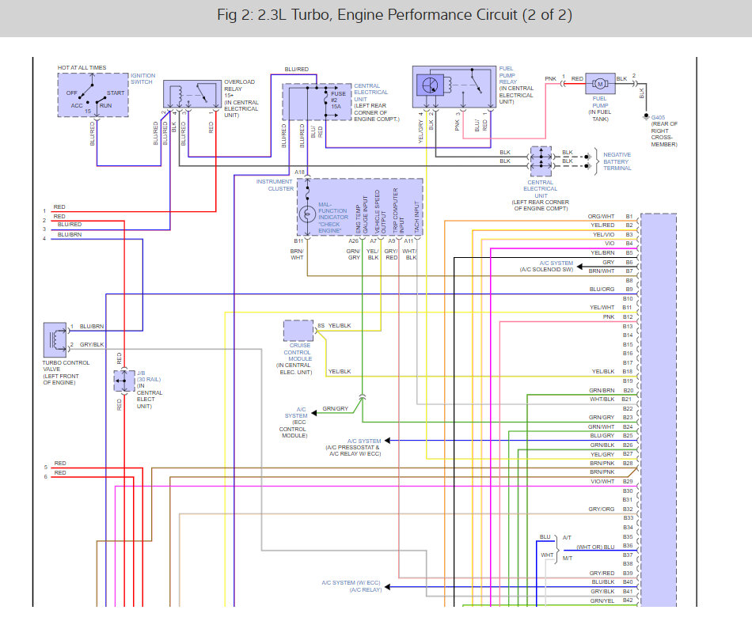The height and width of the screenshot is (625, 752).
Task: Click the BLU/GRY B25 pin label
Action: point(612,436)
